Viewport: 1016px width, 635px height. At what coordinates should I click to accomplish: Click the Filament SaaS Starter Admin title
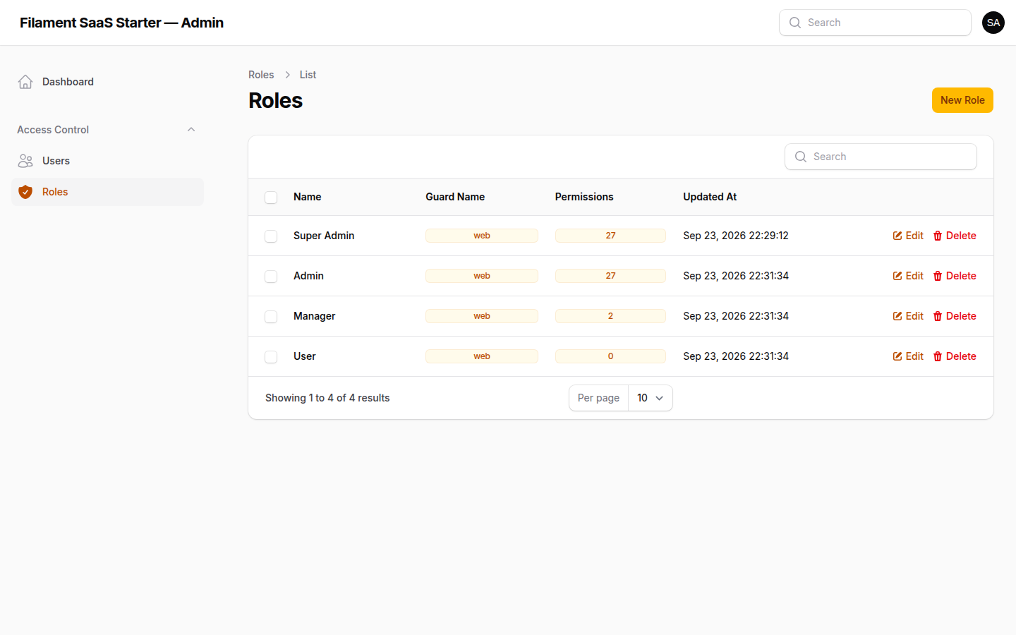point(121,23)
